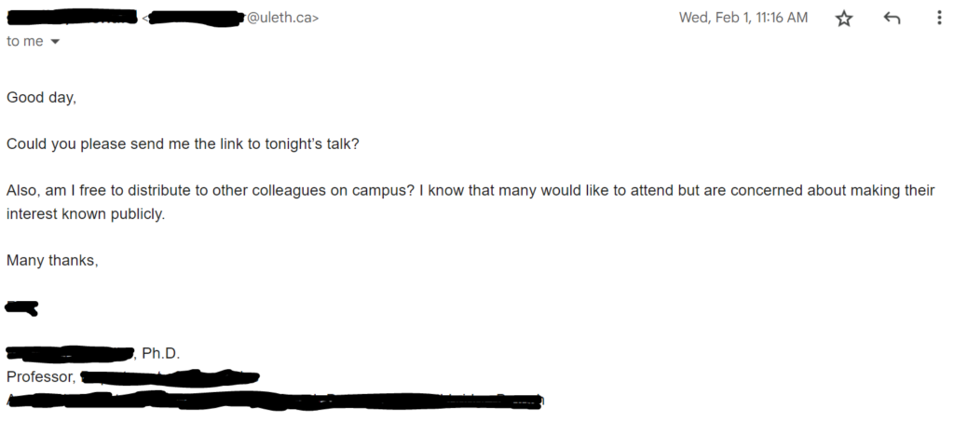Click the 'Good day,' greeting line

(x=41, y=96)
